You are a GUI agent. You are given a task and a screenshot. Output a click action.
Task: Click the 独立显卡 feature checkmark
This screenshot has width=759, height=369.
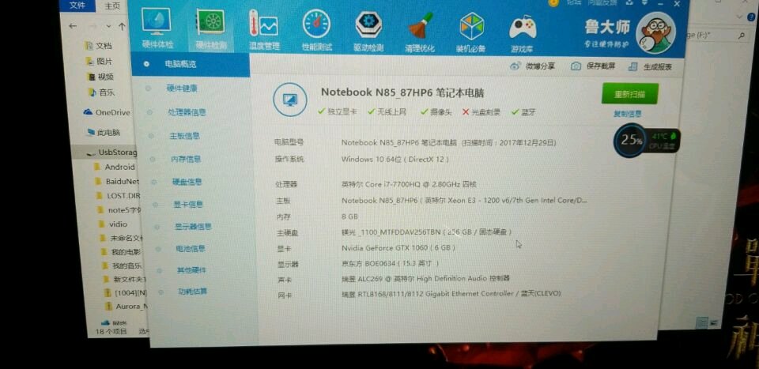click(x=338, y=111)
